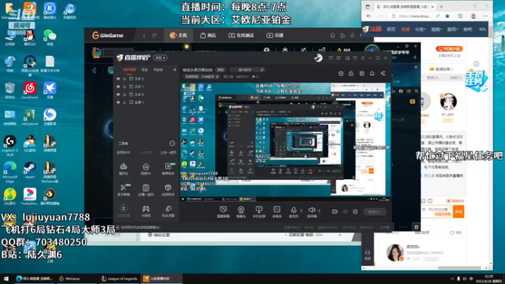Viewport: 505px width, 284px height.
Task: Toggle the lock on 文本 6 layer
Action: pyautogui.click(x=124, y=94)
